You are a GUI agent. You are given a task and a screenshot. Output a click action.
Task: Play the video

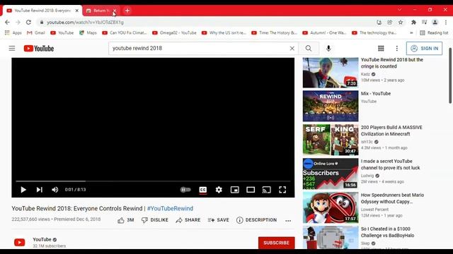pyautogui.click(x=23, y=190)
